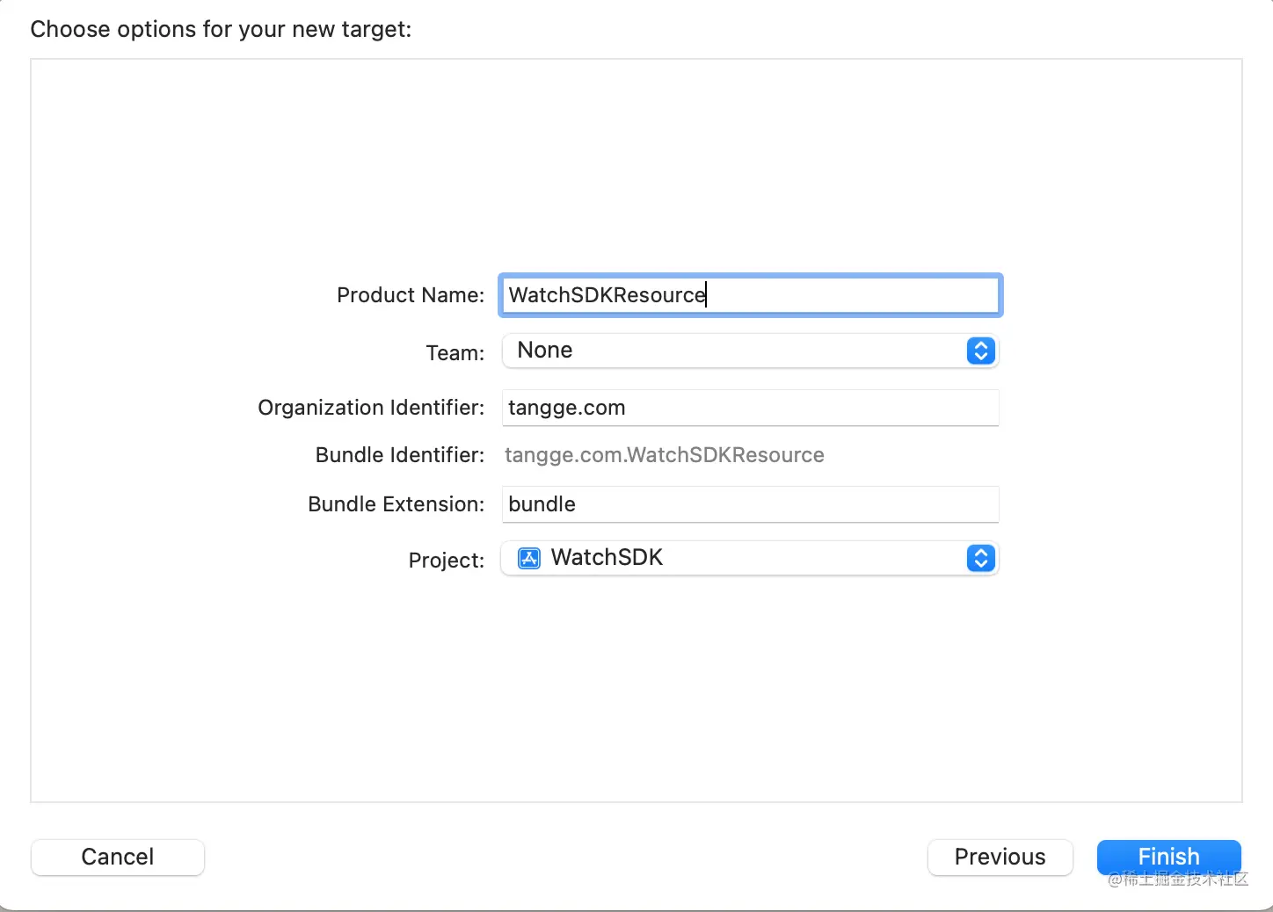Go back with the Previous button
Image resolution: width=1273 pixels, height=912 pixels.
coord(1000,857)
